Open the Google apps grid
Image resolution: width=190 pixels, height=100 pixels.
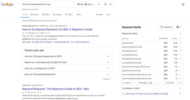(x=183, y=4)
